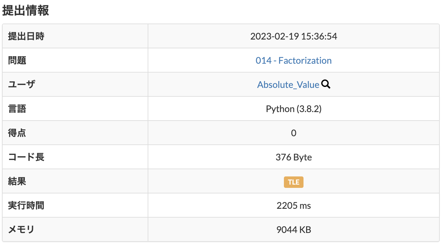Click the magnifier icon beside Absolute_Value
443x247 pixels.
coord(326,84)
